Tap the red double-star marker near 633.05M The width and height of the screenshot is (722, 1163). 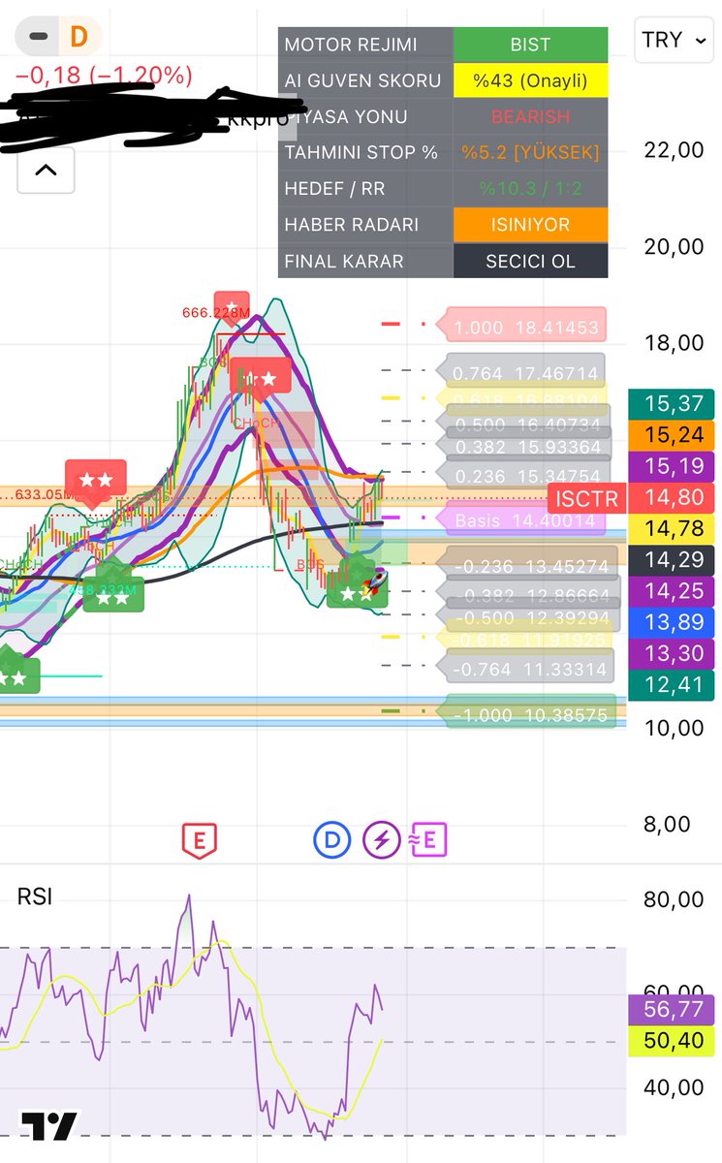[95, 480]
